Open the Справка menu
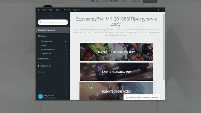This screenshot has width=201, height=113. click(77, 10)
